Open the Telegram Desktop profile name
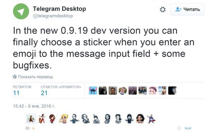 [59, 9]
